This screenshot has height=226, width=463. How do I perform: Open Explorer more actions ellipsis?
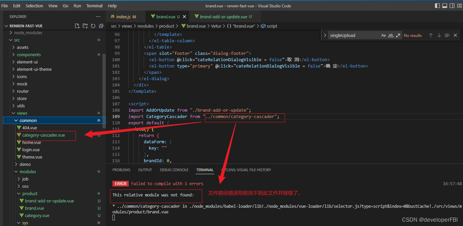pos(98,17)
